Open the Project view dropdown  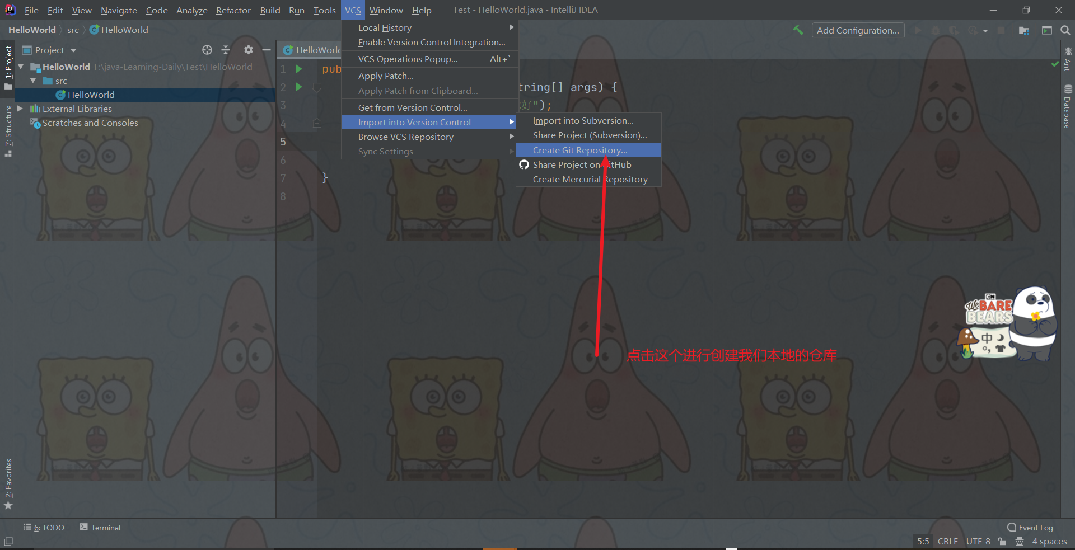pos(49,50)
